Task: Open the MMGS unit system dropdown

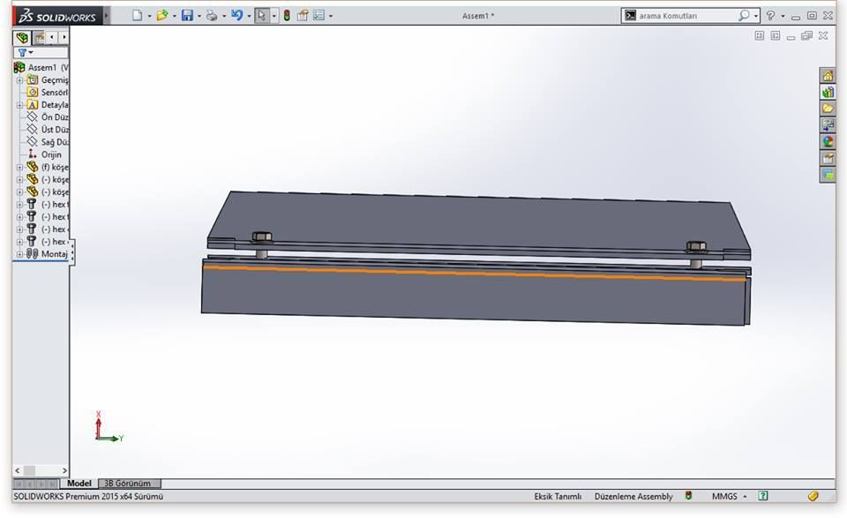Action: (729, 496)
